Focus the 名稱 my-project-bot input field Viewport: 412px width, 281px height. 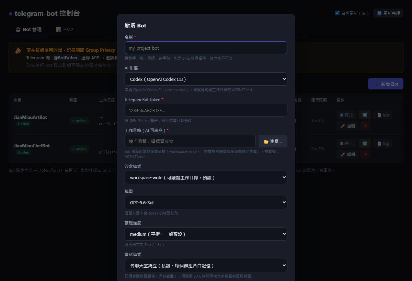click(x=206, y=48)
